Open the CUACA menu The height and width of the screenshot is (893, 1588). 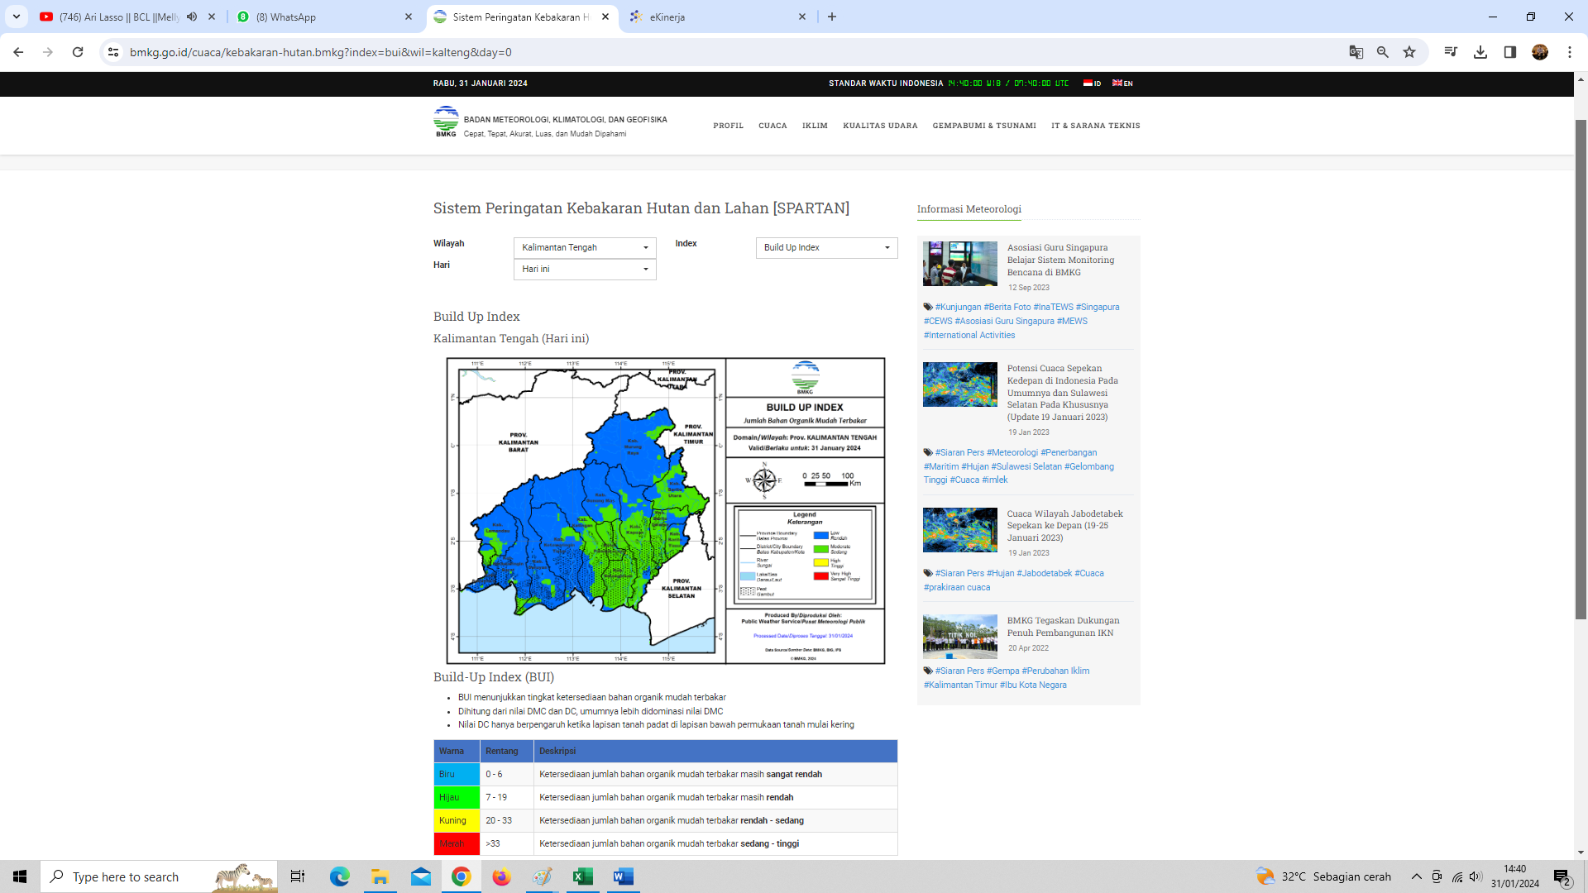[x=772, y=126]
